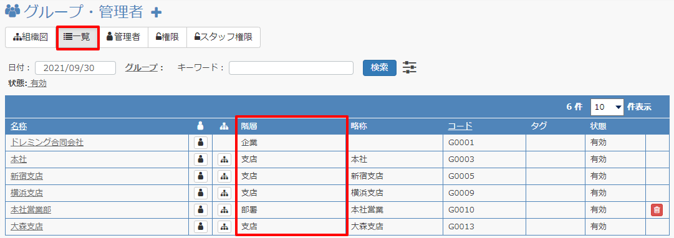Click the person icon in ドレミング合同会社 row
This screenshot has height=238, width=674.
[x=200, y=143]
